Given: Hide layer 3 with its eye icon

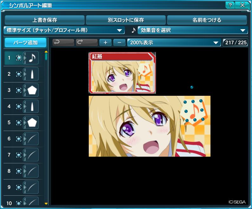Looking at the screenshot, I should tap(19, 90).
